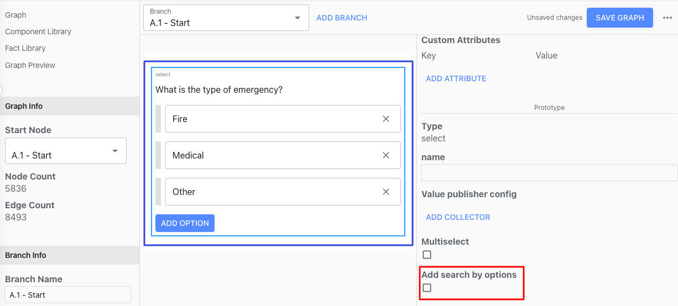Viewport: 678px width, 306px height.
Task: Open the three-dots more options menu
Action: pyautogui.click(x=667, y=18)
